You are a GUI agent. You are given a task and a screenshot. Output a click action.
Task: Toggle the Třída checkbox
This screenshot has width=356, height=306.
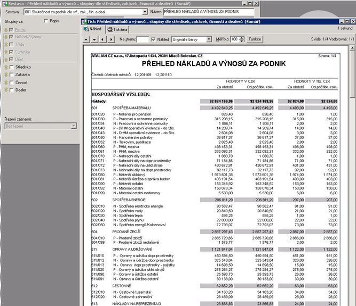(x=11, y=45)
